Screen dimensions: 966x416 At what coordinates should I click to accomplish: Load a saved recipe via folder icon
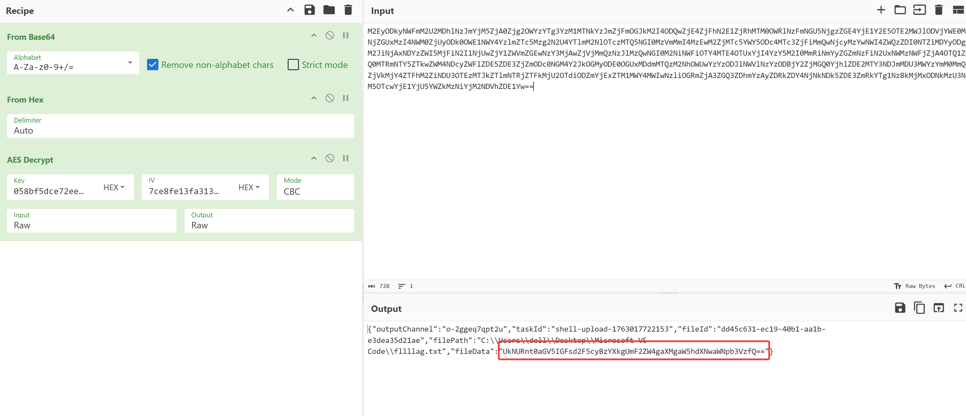[329, 10]
